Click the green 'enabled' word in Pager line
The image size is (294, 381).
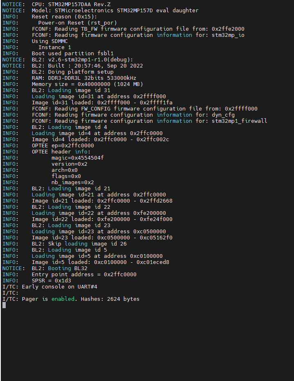(x=63, y=299)
